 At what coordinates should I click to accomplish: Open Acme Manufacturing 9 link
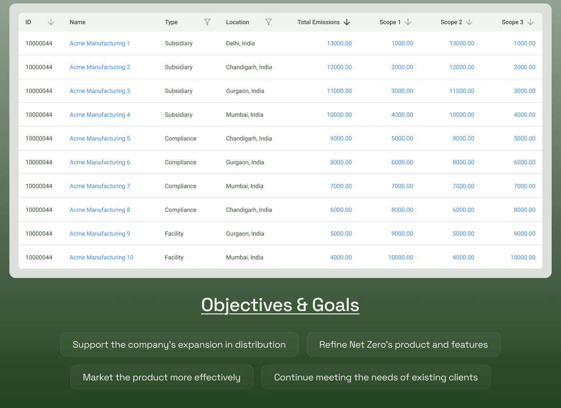100,234
